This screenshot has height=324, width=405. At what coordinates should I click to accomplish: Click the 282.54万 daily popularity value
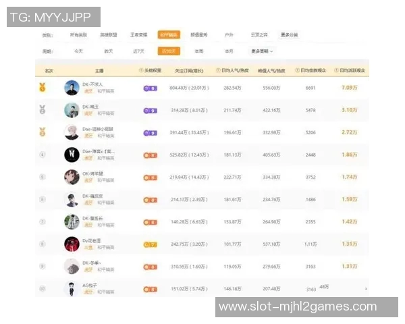pos(232,88)
